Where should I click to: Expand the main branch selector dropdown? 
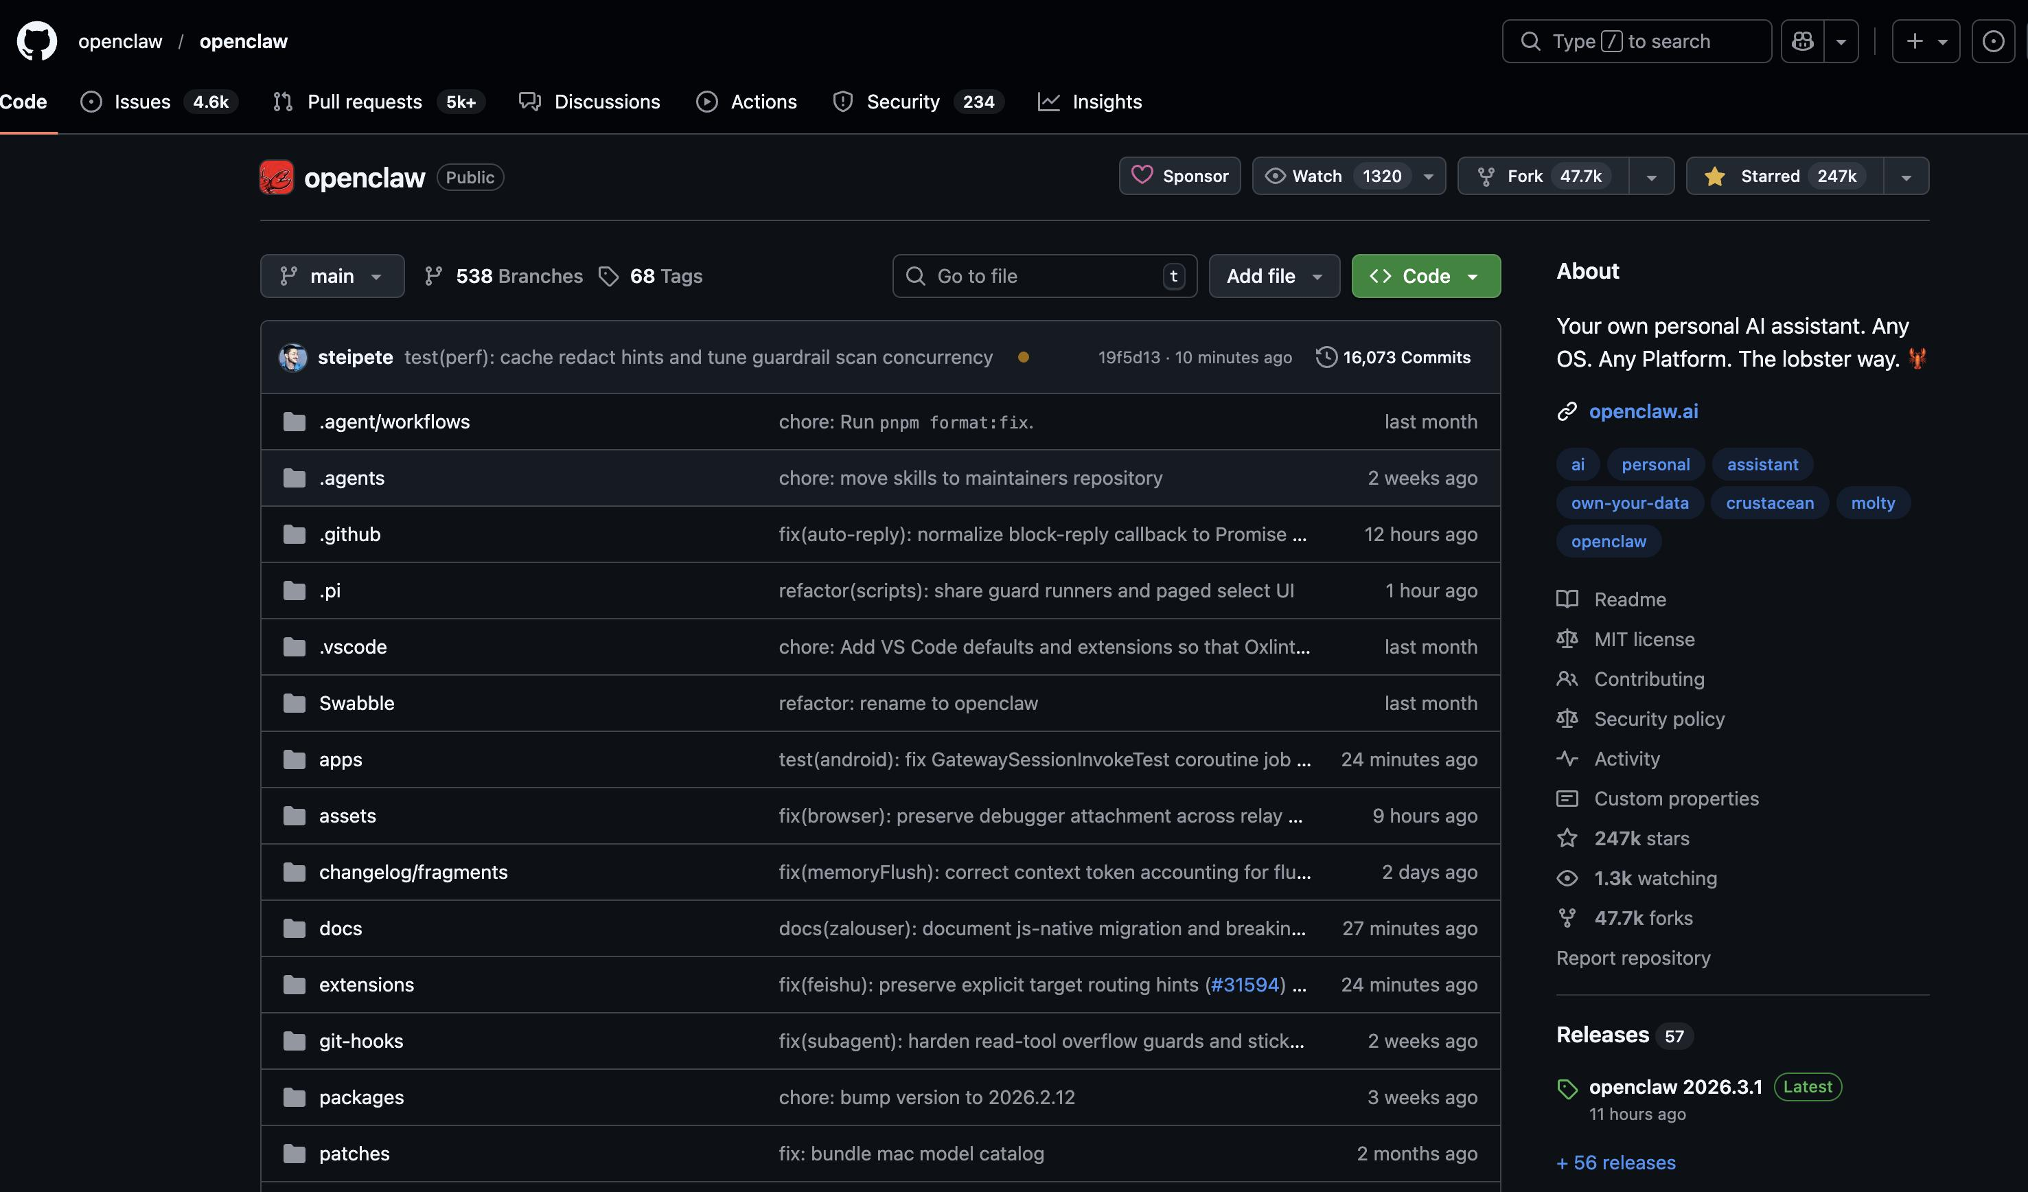332,277
